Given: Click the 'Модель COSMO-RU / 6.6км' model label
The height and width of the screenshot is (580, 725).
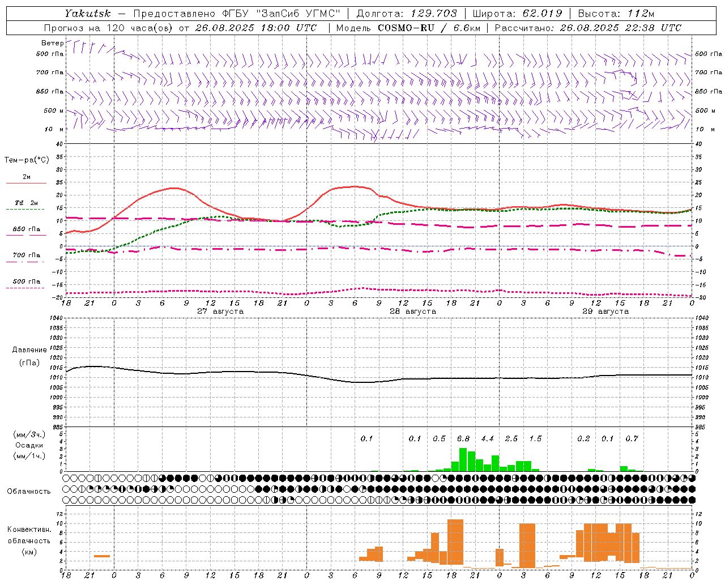Looking at the screenshot, I should pos(408,28).
